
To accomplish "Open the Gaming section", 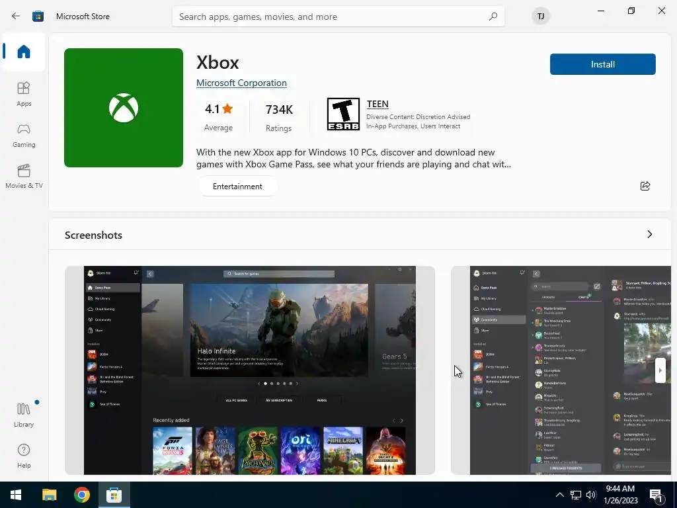I will pyautogui.click(x=24, y=136).
